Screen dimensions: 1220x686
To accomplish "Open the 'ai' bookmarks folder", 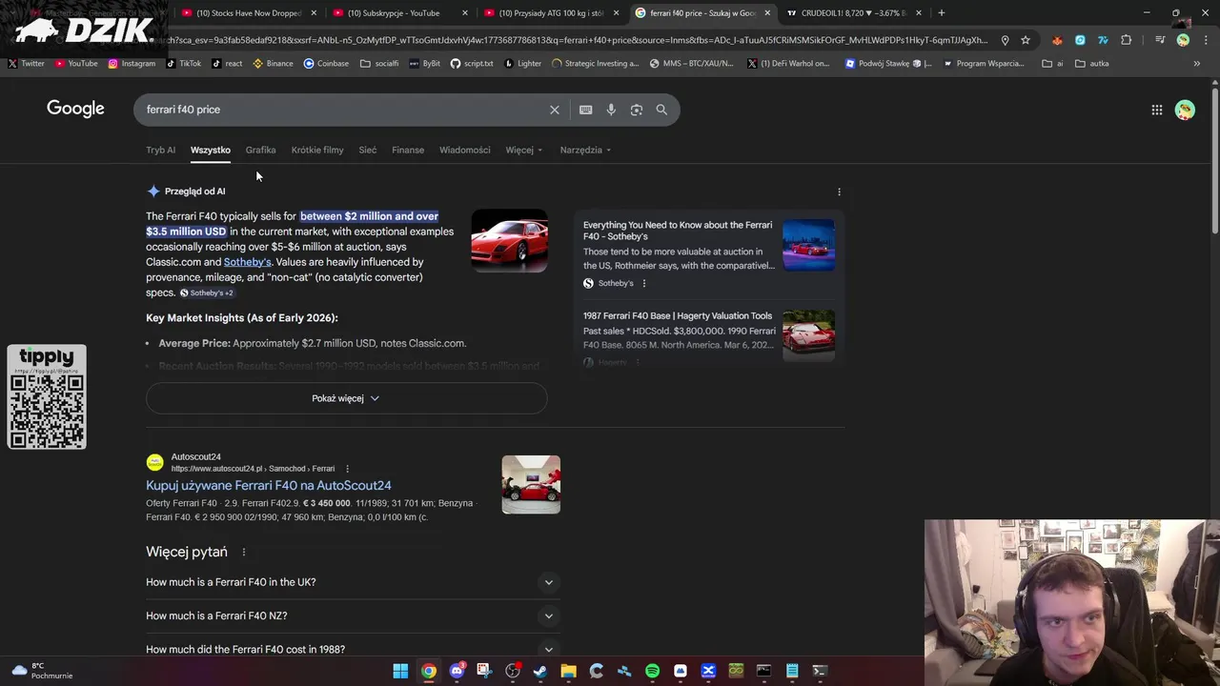I will point(1053,64).
